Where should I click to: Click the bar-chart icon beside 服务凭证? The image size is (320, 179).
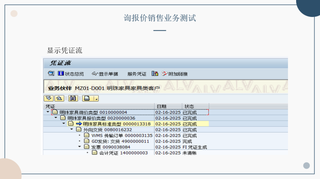tap(155, 74)
